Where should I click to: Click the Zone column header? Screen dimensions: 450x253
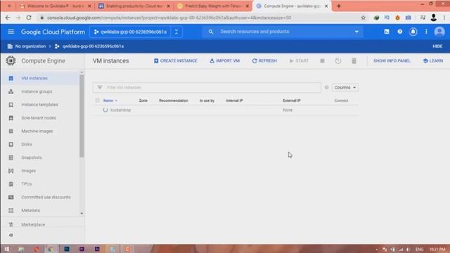[143, 100]
